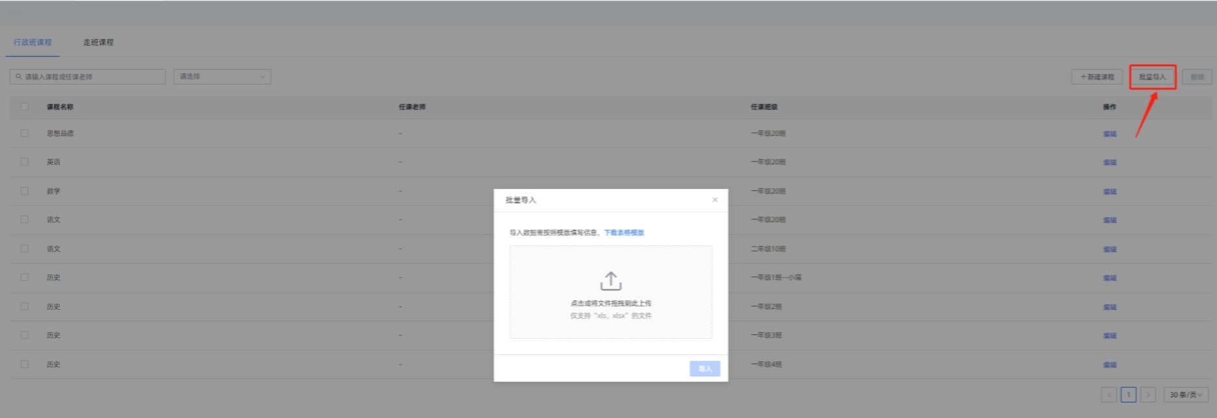Image resolution: width=1217 pixels, height=418 pixels.
Task: Tick the checkbox beside 数学
Action: pos(25,191)
